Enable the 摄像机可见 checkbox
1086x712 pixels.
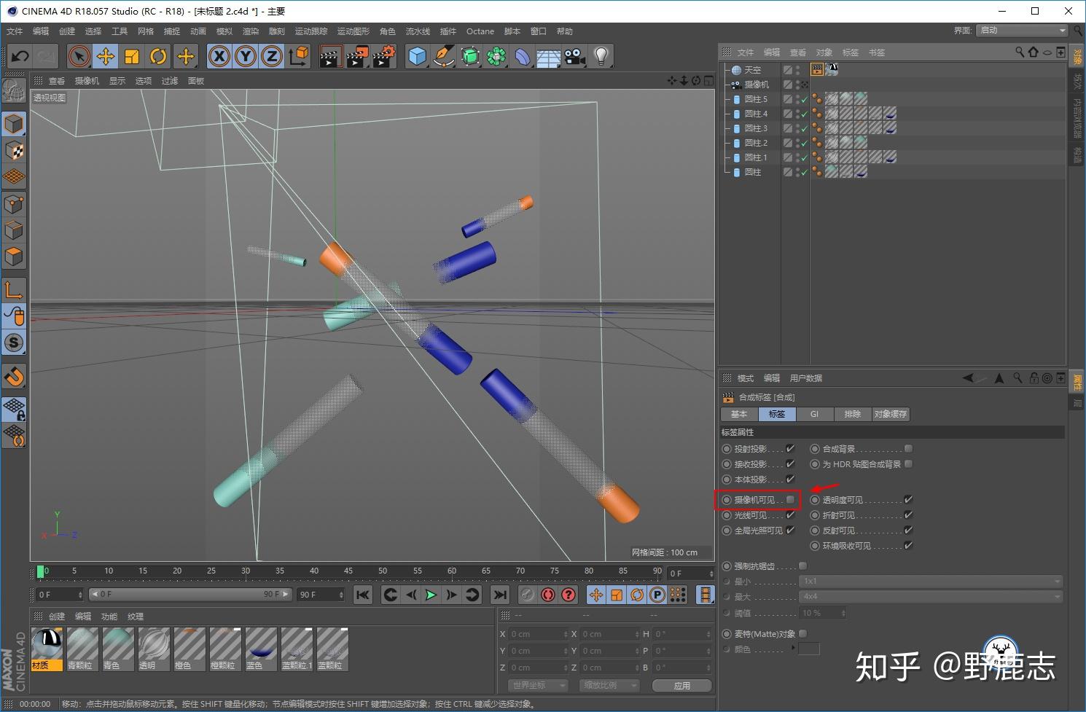(790, 500)
